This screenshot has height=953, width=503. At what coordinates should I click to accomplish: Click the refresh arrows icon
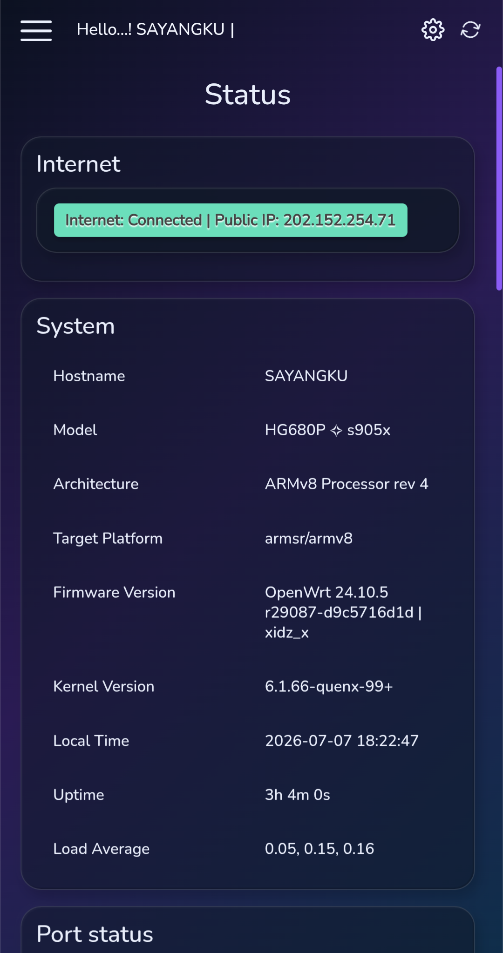(470, 30)
